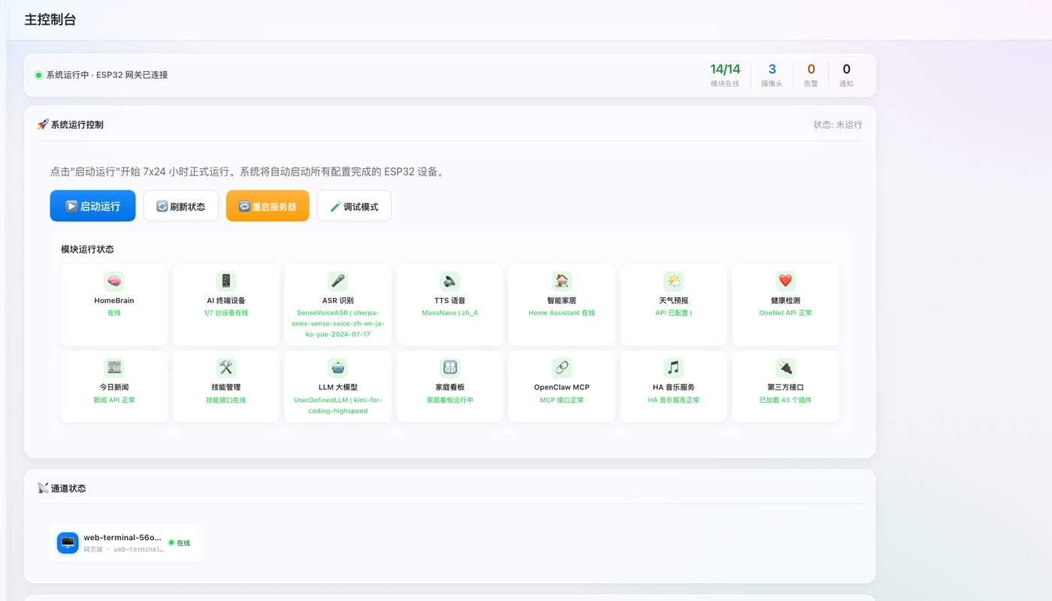
Task: Click the 家庭看板运行中 status text
Action: pyautogui.click(x=449, y=400)
